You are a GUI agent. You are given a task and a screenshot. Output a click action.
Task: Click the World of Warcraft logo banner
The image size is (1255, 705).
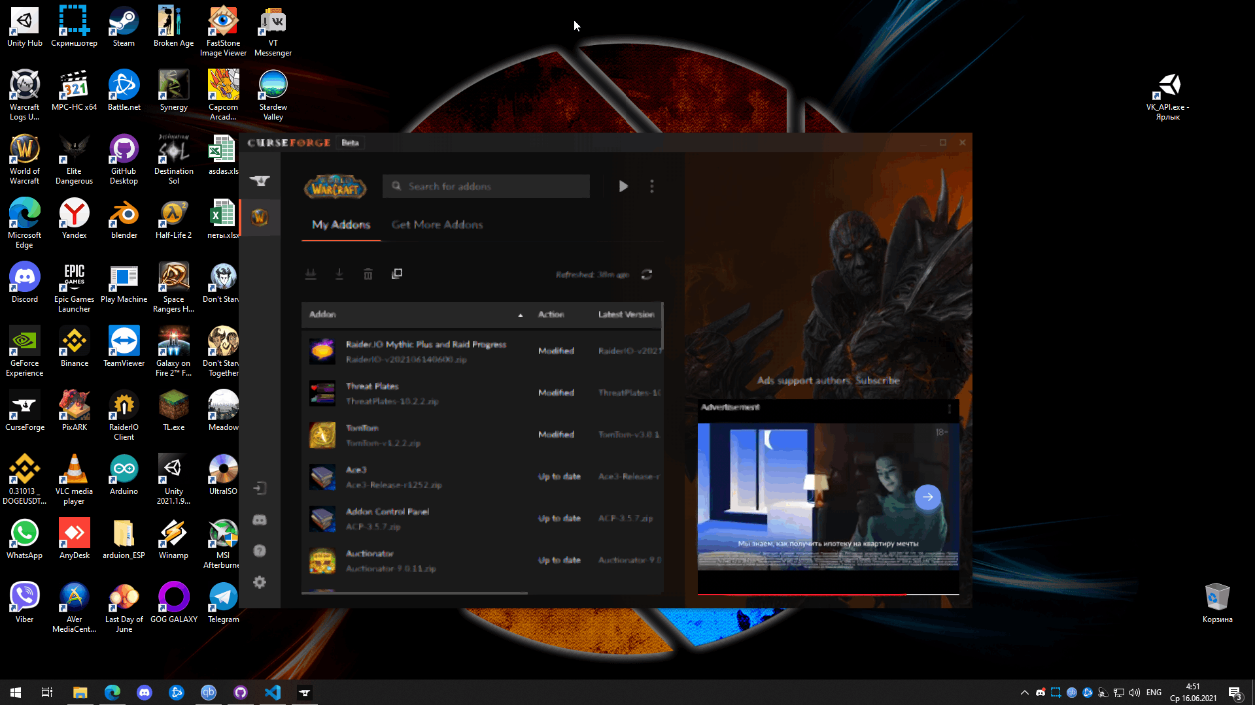click(x=335, y=187)
